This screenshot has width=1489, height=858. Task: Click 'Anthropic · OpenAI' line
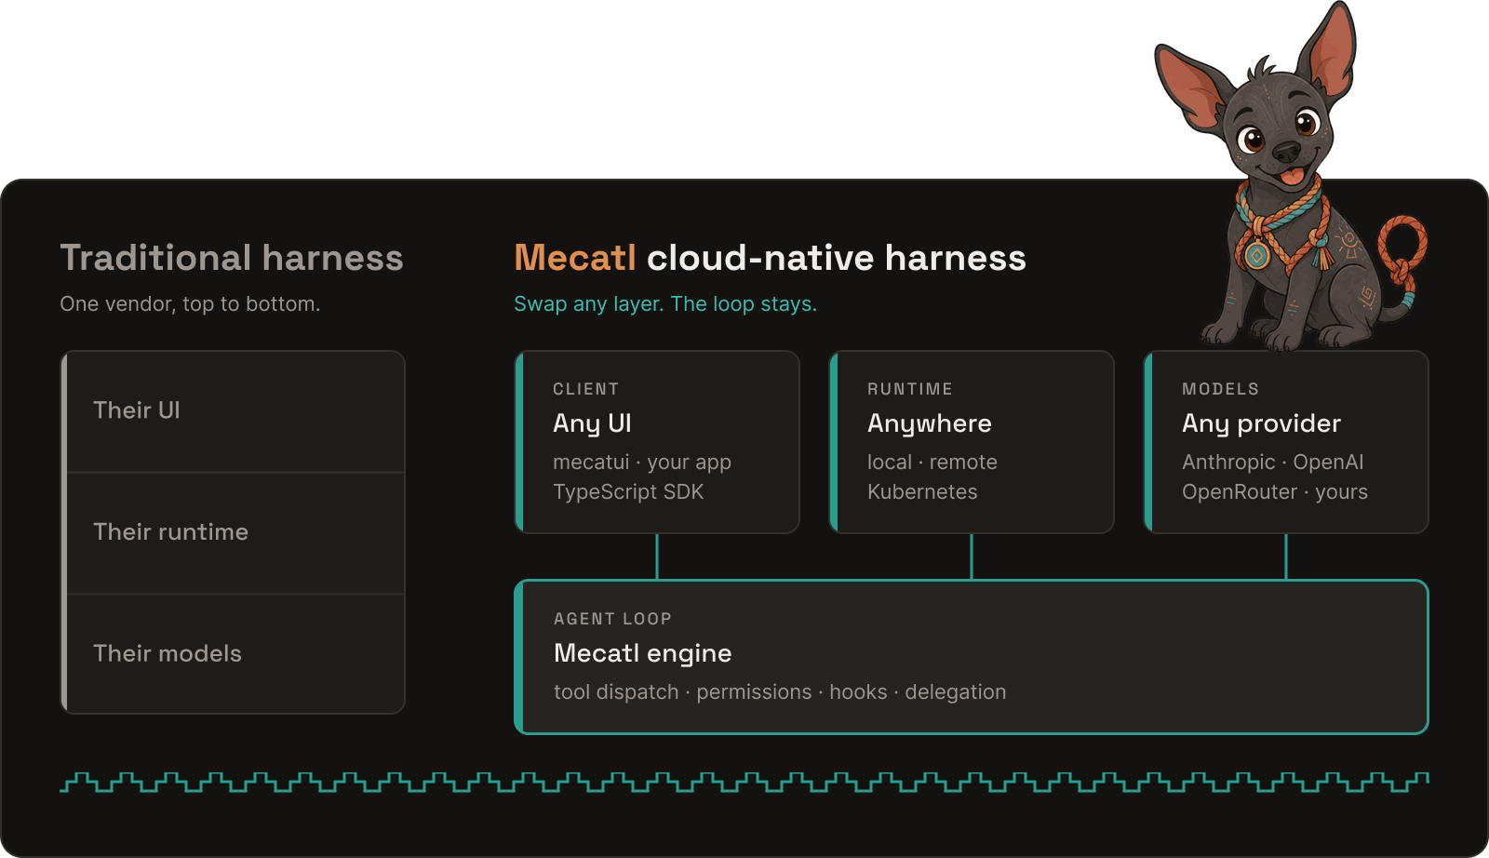[x=1272, y=463]
